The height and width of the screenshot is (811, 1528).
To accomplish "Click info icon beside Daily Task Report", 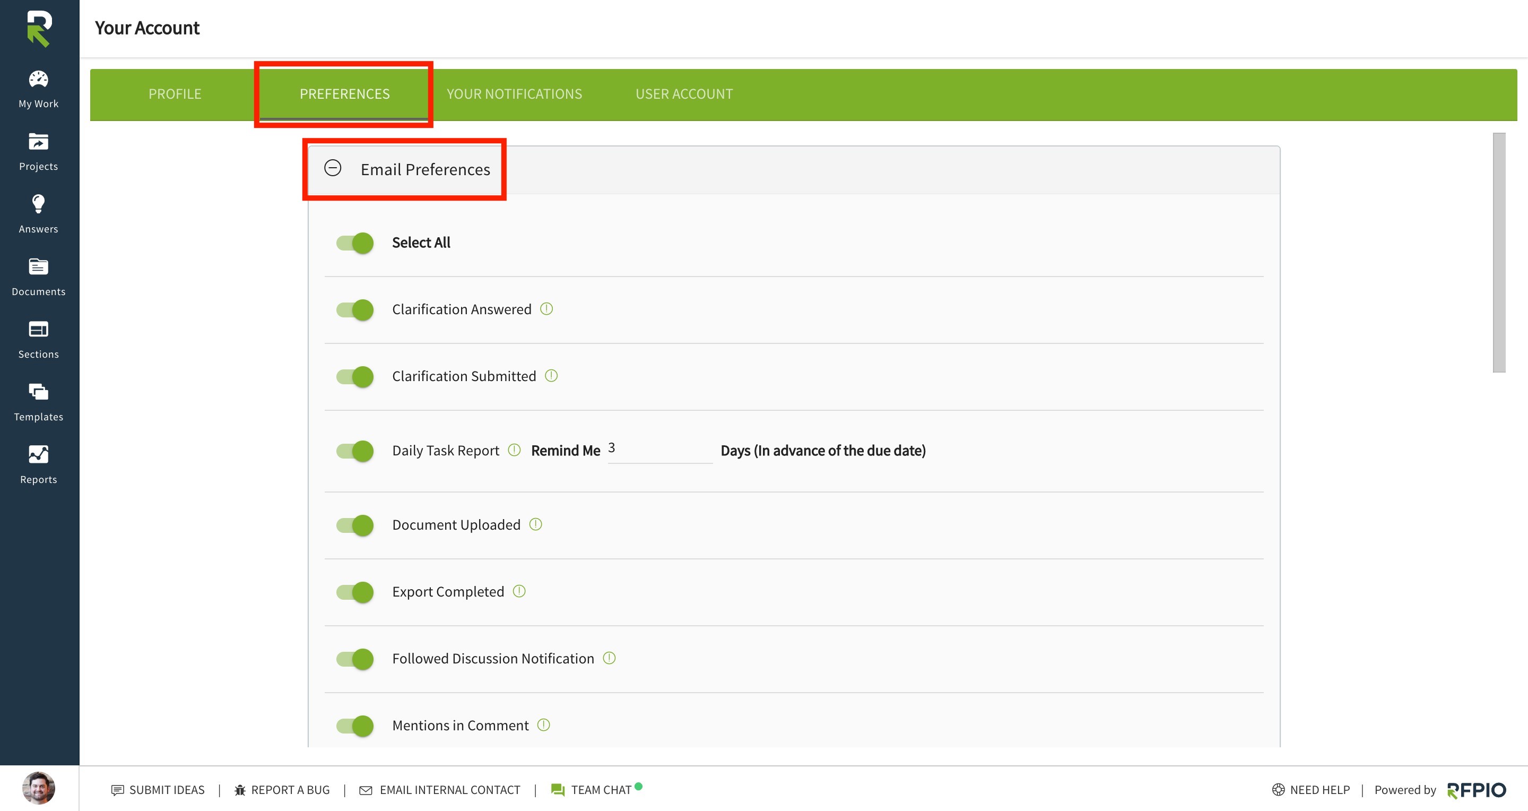I will click(514, 450).
